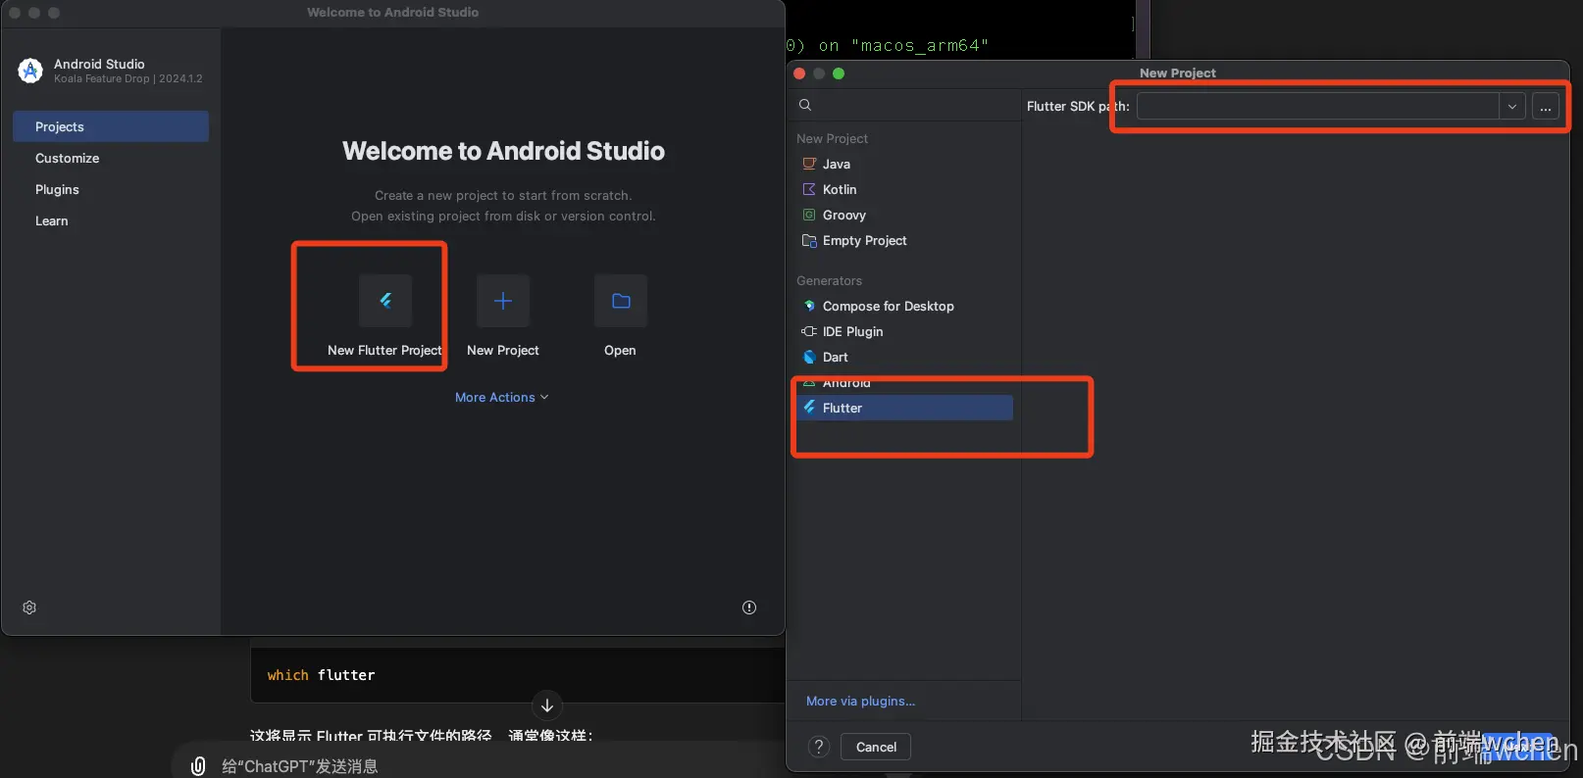
Task: Click the 'Welcome to Android Studio' heading
Action: point(503,151)
